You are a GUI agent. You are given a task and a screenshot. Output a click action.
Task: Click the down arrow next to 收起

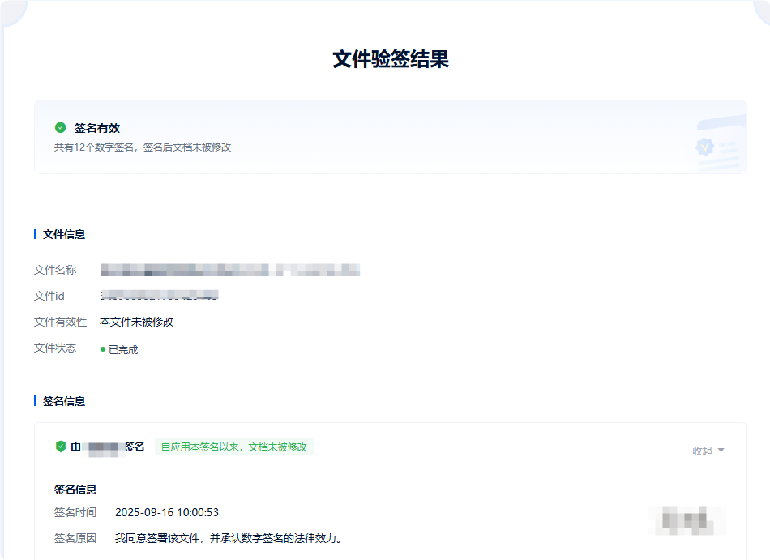721,451
